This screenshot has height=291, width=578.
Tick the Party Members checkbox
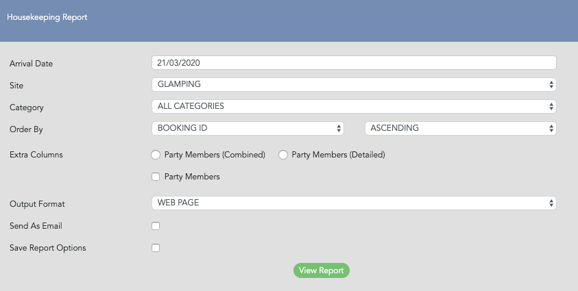(156, 177)
